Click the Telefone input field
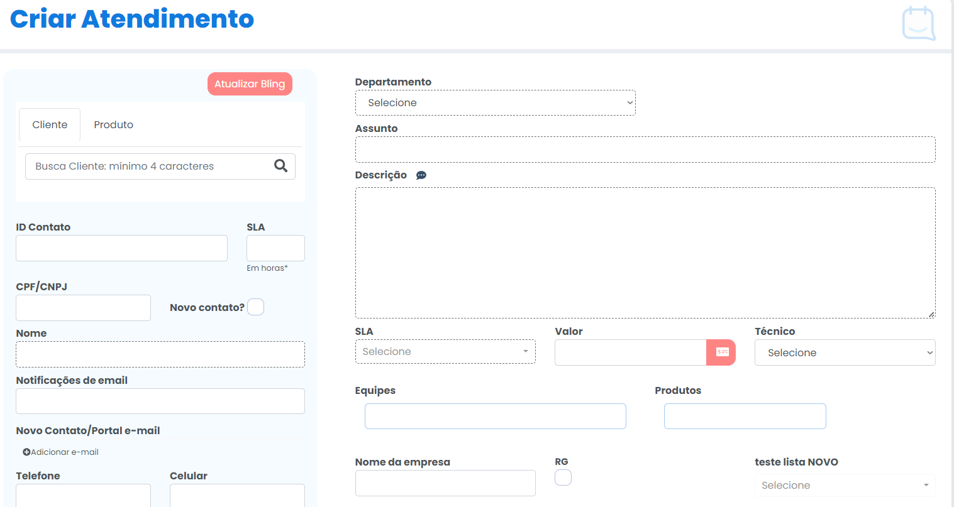Image resolution: width=954 pixels, height=507 pixels. tap(83, 495)
